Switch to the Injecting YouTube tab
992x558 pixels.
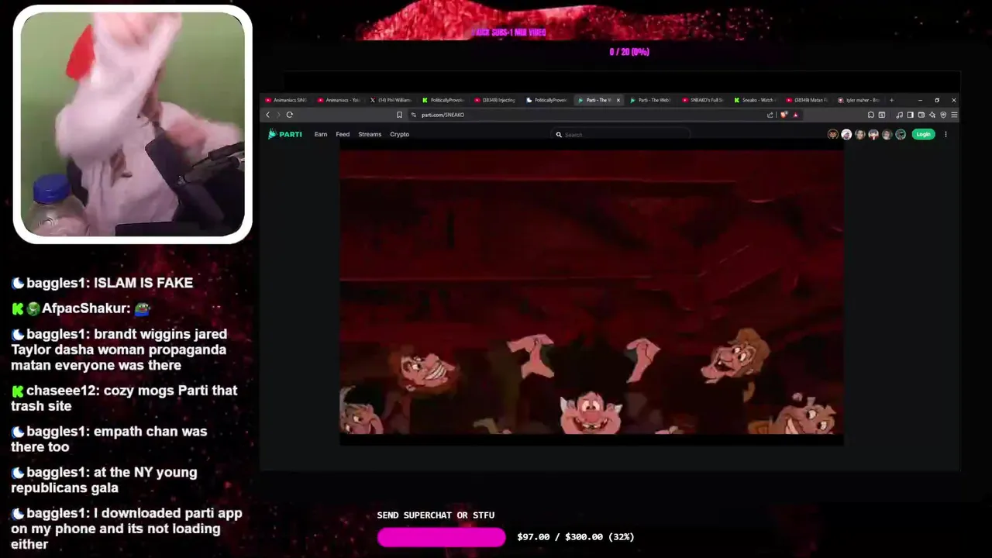coord(495,100)
